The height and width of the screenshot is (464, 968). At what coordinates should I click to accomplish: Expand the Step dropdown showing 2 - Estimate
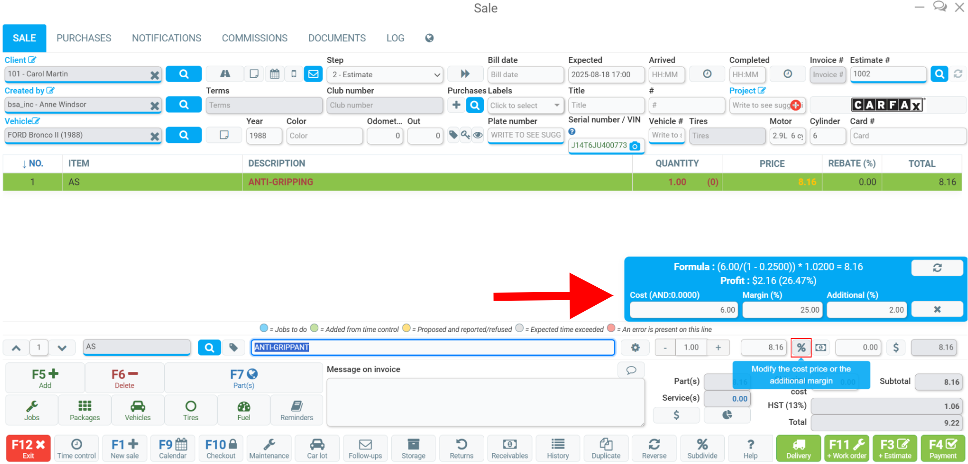tap(385, 75)
